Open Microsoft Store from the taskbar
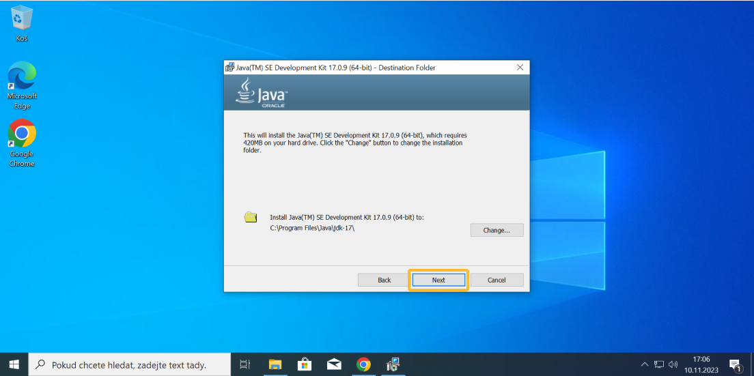754x376 pixels. click(304, 365)
